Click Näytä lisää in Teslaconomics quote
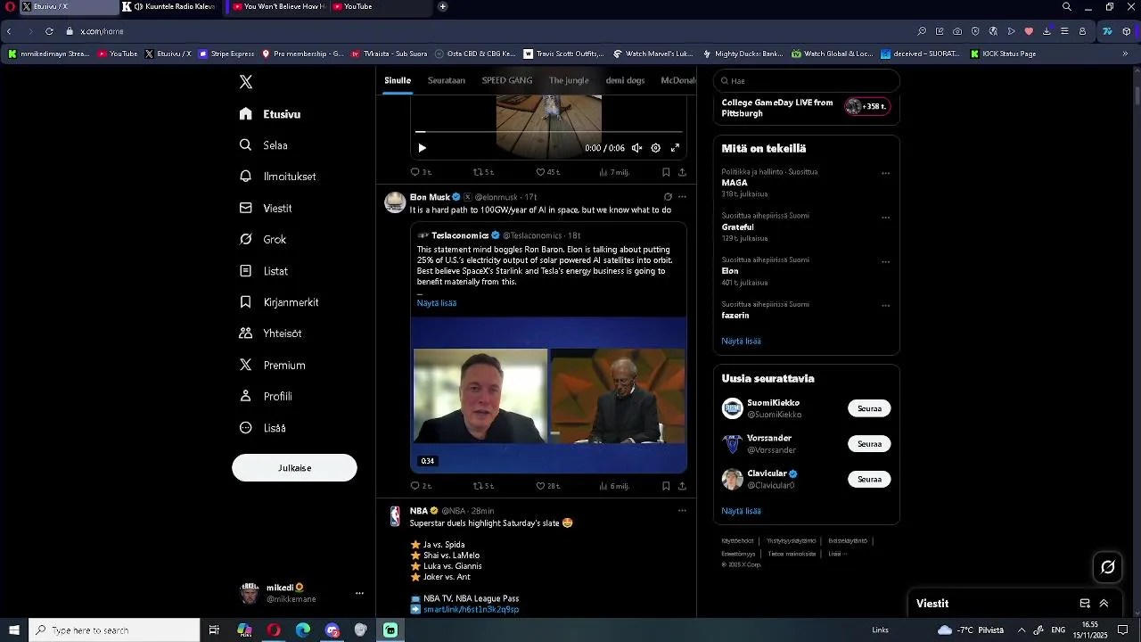The width and height of the screenshot is (1141, 642). point(437,303)
